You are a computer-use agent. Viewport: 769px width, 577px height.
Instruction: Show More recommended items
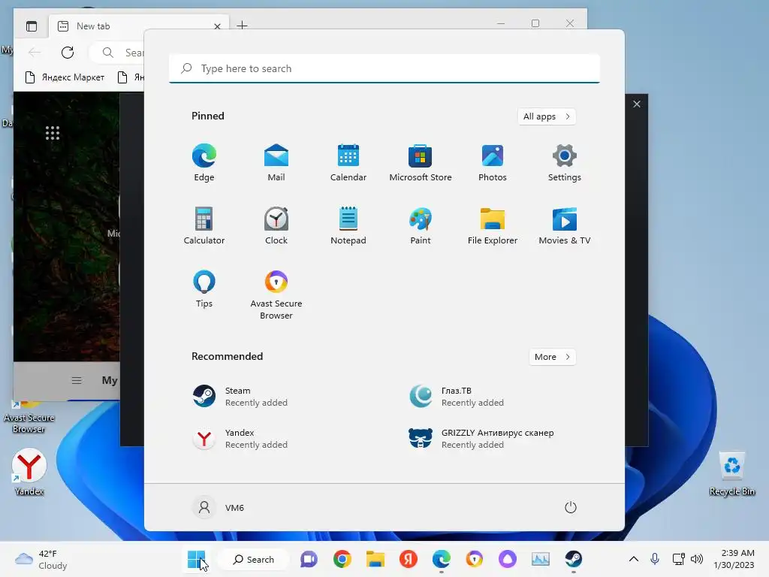(x=552, y=357)
